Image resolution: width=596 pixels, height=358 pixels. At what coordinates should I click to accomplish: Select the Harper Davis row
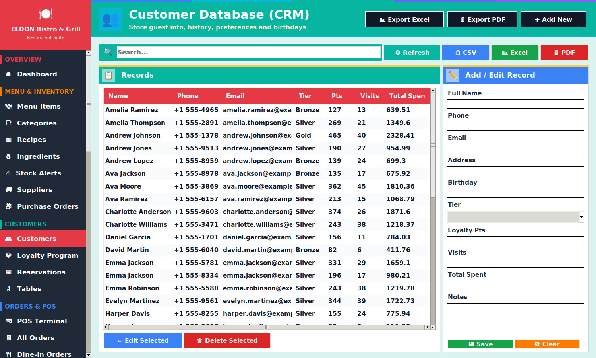pyautogui.click(x=267, y=313)
